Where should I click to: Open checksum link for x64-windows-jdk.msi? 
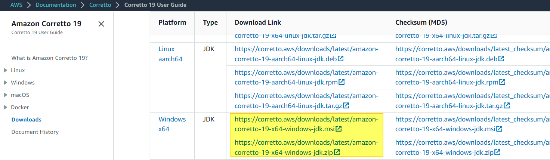(473, 124)
